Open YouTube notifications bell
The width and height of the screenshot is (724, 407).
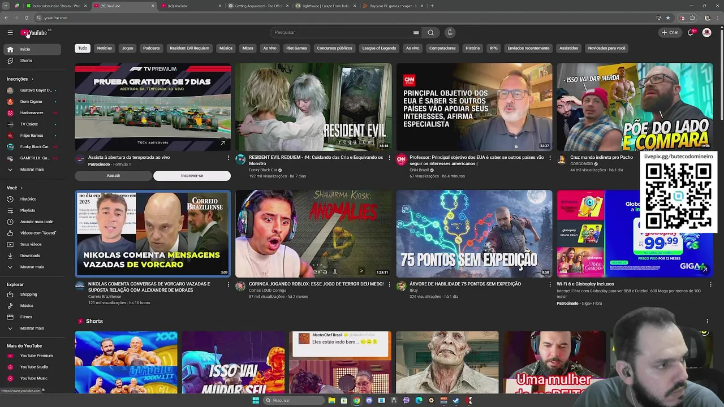[690, 32]
